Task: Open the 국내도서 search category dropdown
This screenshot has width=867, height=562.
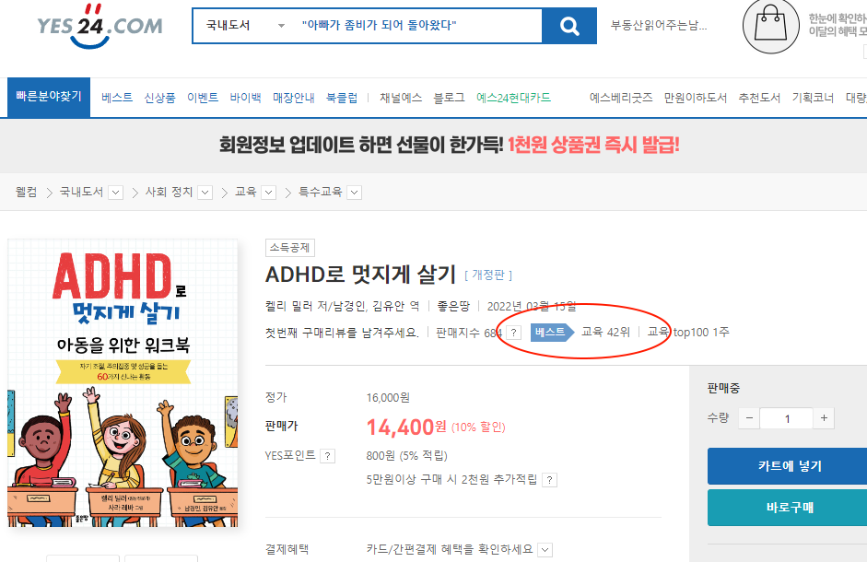Action: click(245, 26)
